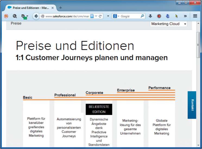Open a new tab with plus
202x149 pixels.
(61, 8)
